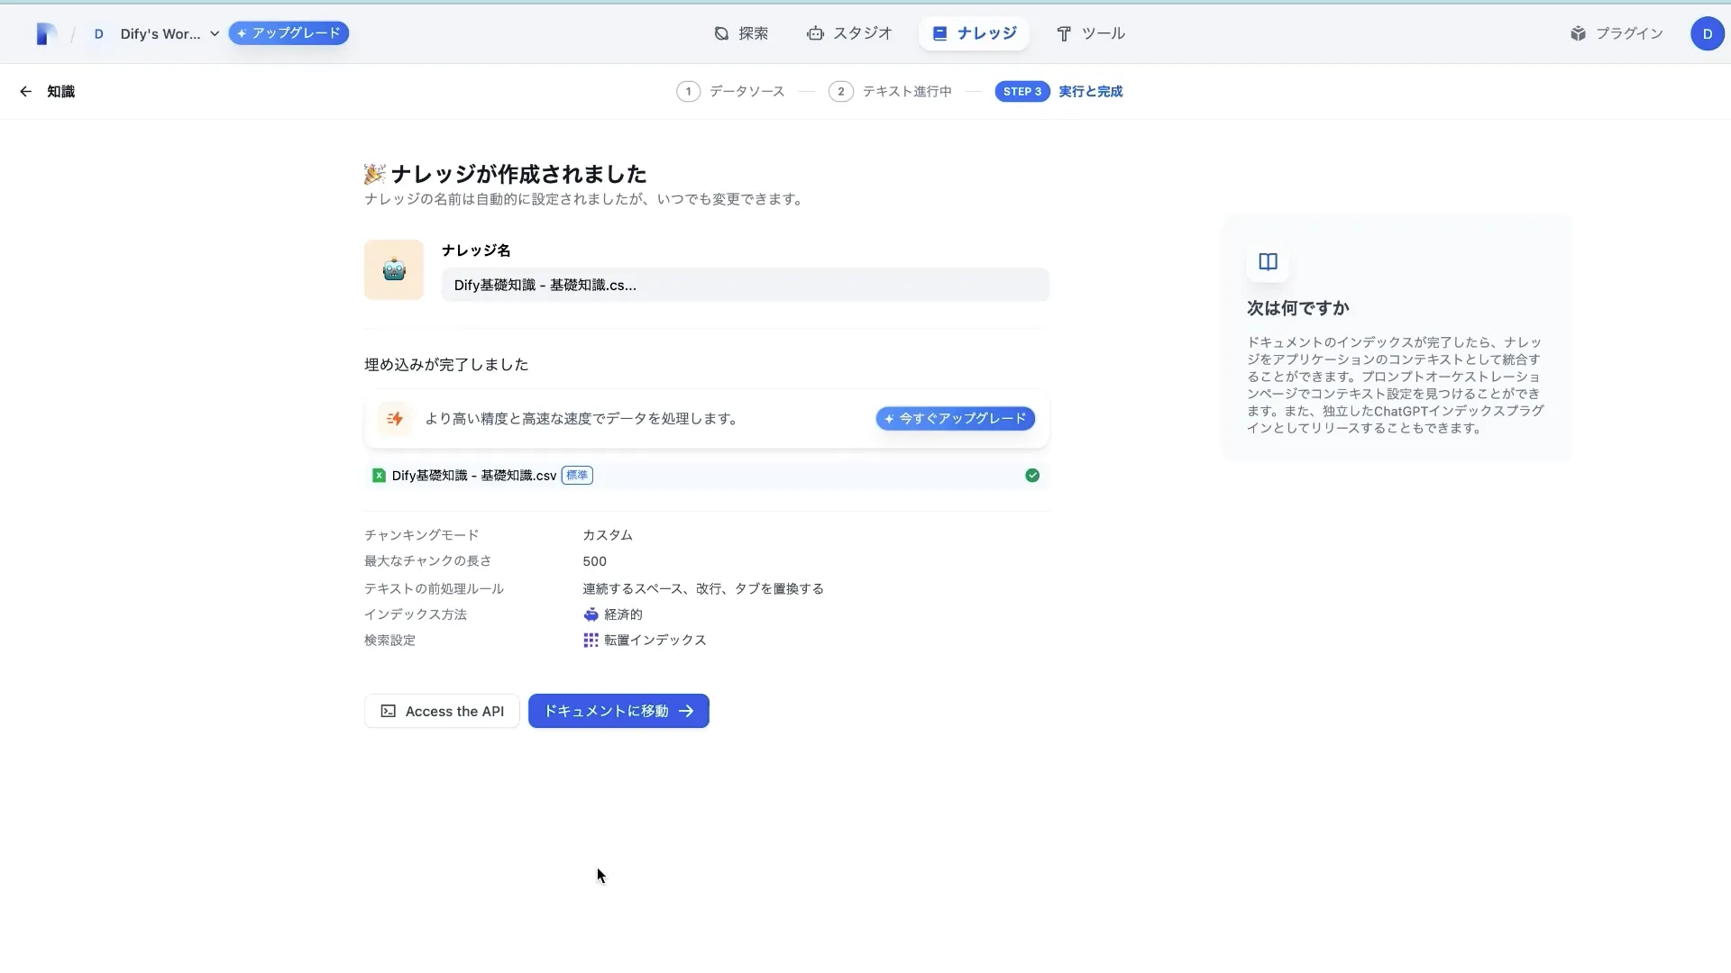Open the プラグイン (Plugins) panel
The image size is (1731, 973).
(x=1616, y=33)
